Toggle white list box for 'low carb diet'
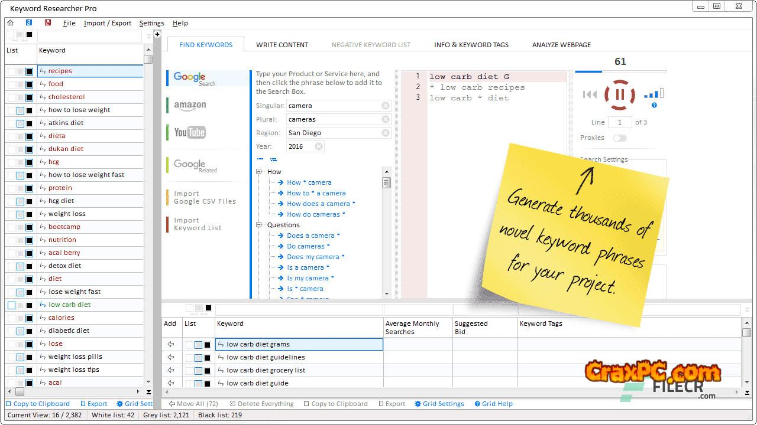757x425 pixels. pyautogui.click(x=11, y=305)
